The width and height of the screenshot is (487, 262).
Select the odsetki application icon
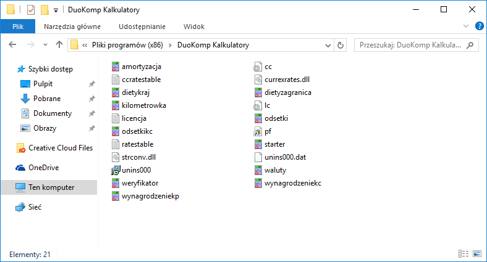coord(258,118)
